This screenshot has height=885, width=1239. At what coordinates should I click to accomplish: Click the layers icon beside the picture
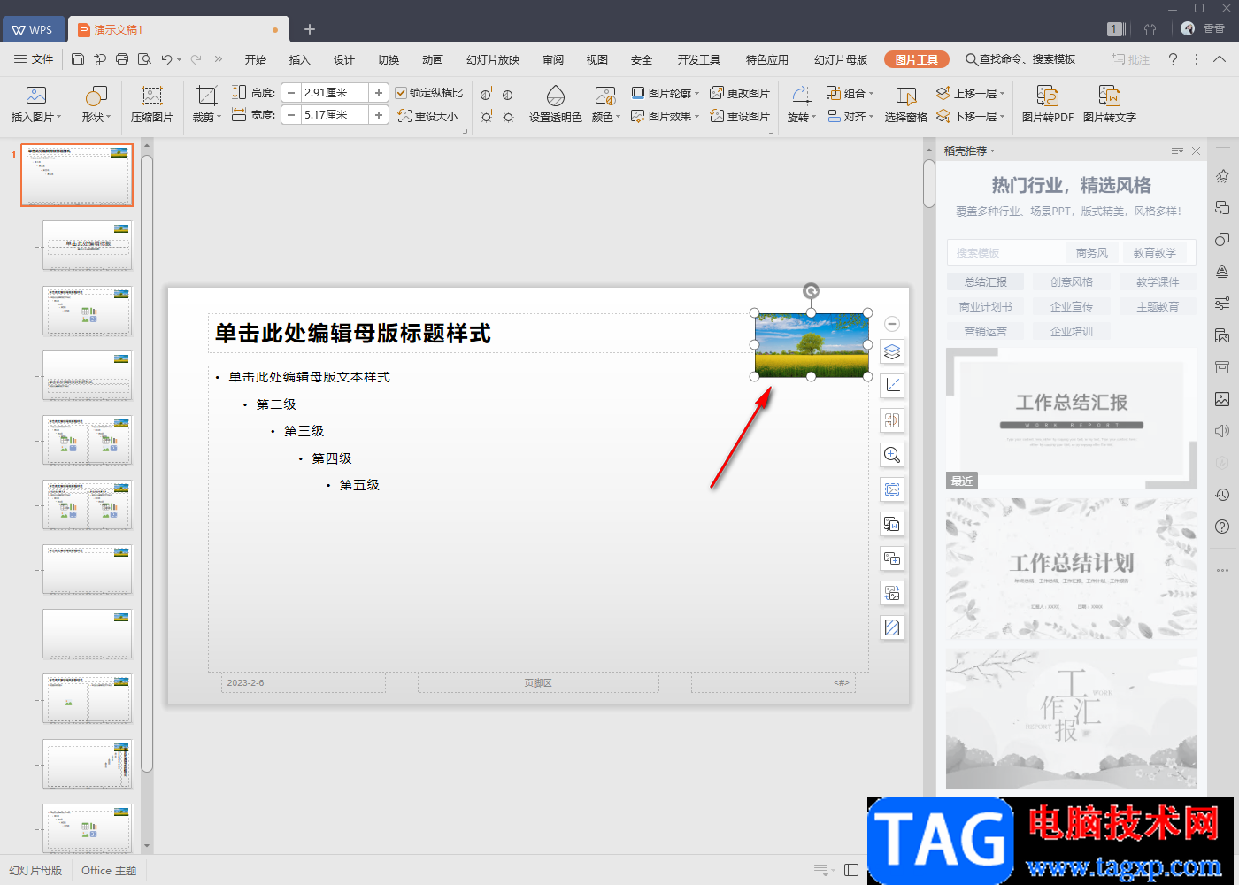892,351
